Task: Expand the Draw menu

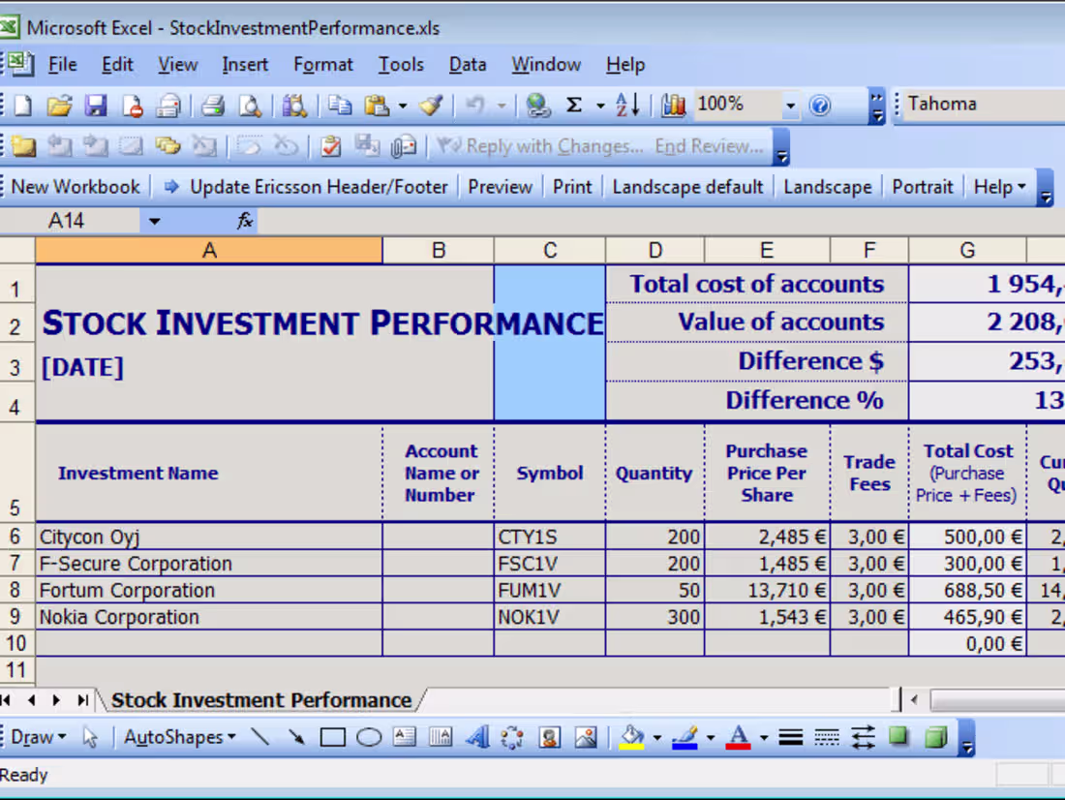Action: (x=37, y=737)
